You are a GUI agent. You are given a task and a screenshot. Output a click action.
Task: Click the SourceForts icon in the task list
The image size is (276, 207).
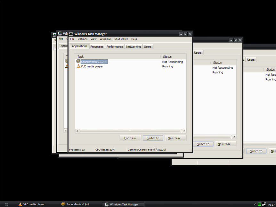(78, 61)
